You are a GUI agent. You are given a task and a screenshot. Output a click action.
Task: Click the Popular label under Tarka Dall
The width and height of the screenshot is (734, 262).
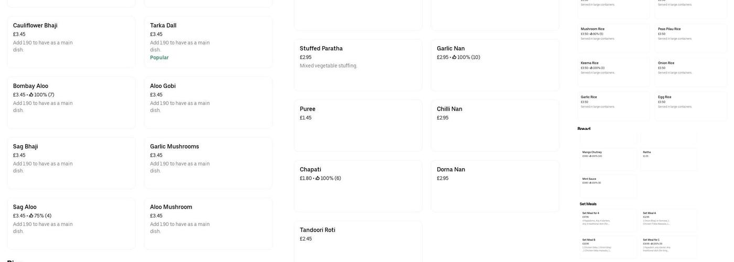pos(159,58)
